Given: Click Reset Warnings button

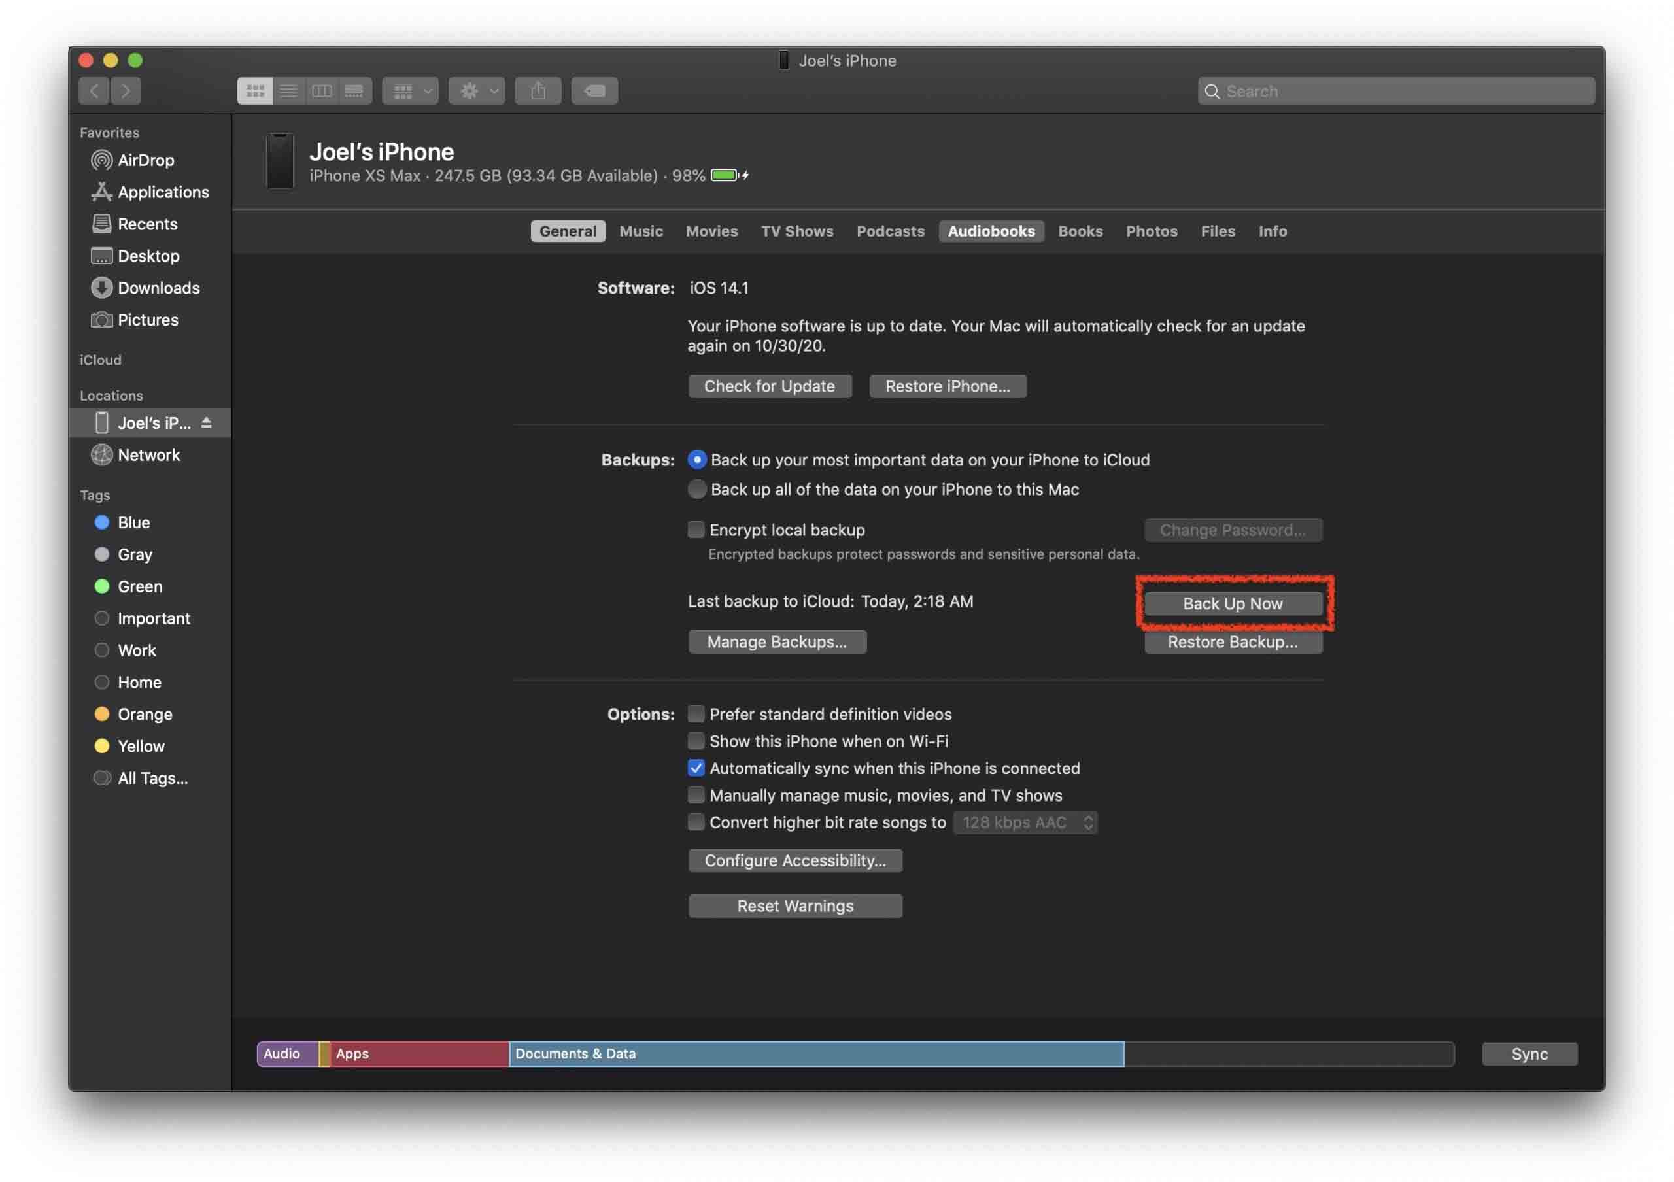Looking at the screenshot, I should coord(795,907).
